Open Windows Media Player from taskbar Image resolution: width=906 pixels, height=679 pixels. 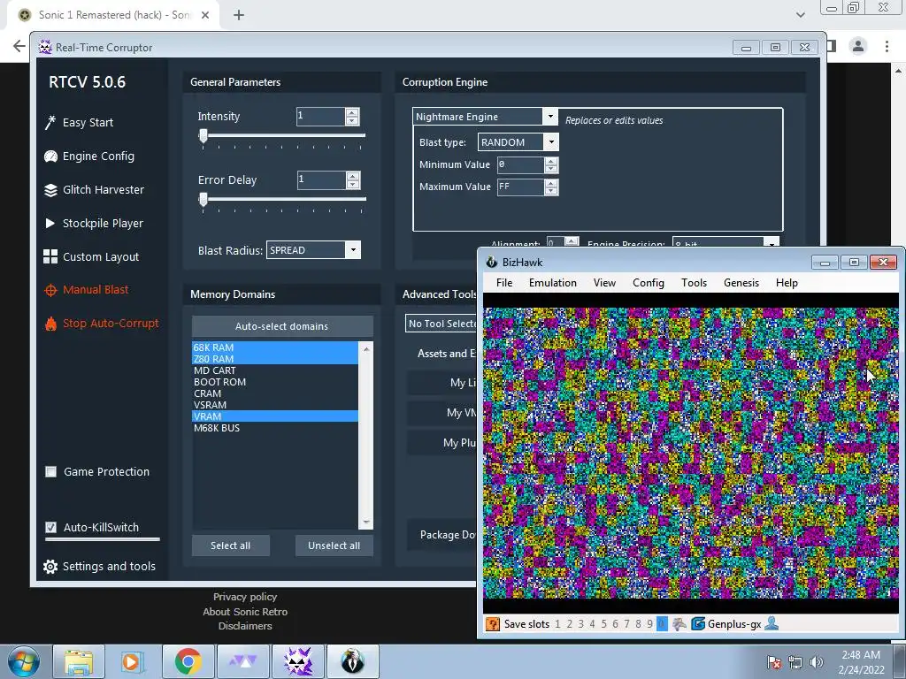[131, 661]
